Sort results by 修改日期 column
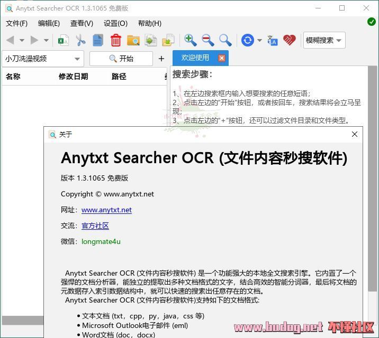The image size is (379, 338). pos(73,77)
